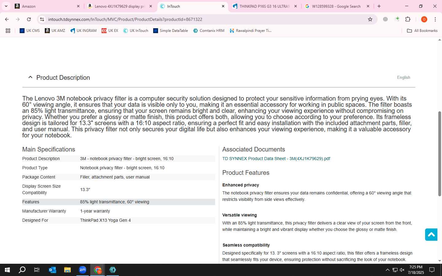Show hidden system tray icons
442x276 pixels.
(387, 270)
